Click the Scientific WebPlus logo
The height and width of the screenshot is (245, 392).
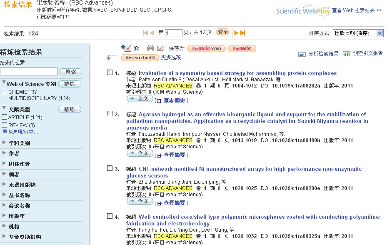pyautogui.click(x=303, y=11)
